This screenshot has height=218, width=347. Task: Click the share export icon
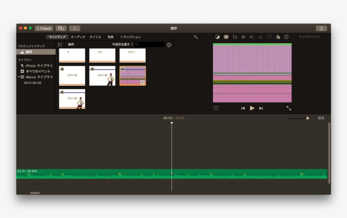(321, 28)
